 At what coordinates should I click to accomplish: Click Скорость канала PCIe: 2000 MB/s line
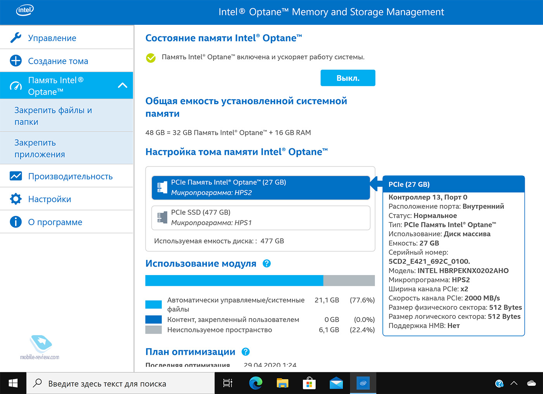tap(444, 298)
